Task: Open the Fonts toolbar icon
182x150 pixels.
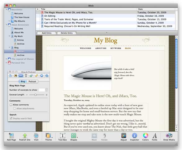Action: (x=154, y=136)
